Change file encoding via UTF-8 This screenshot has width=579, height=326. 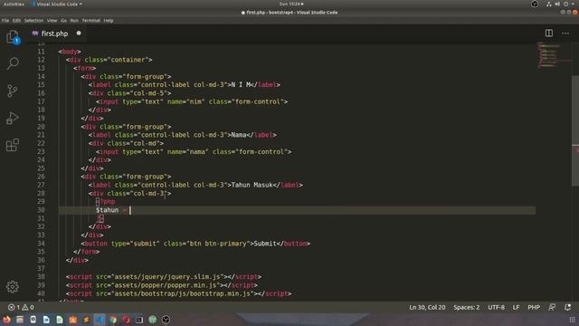click(496, 307)
